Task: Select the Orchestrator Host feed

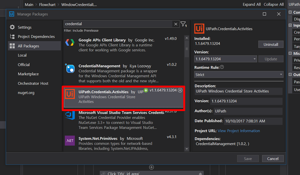Action: click(33, 83)
